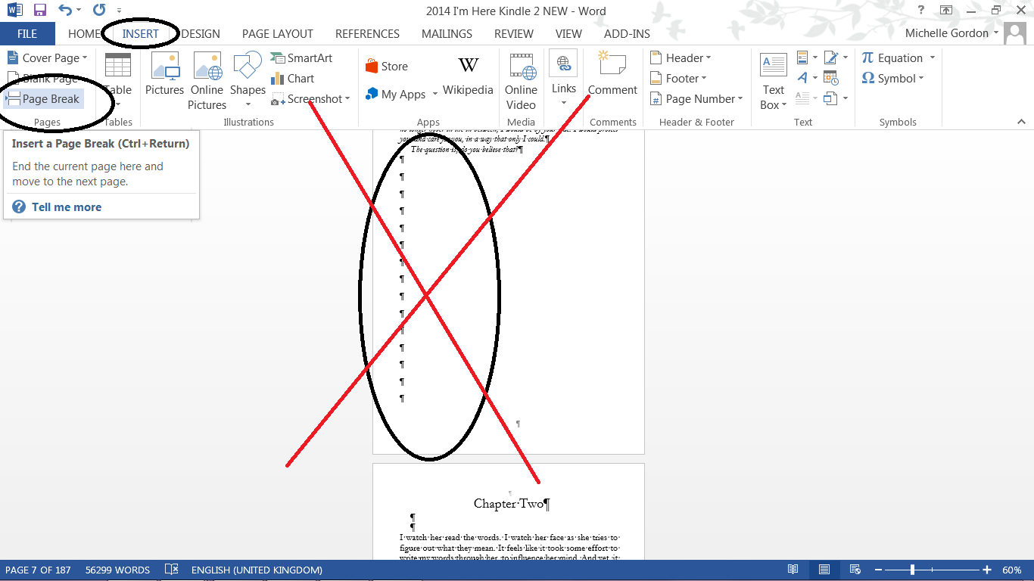Insert an Online Video
Screen dimensions: 1034x581
coord(521,81)
